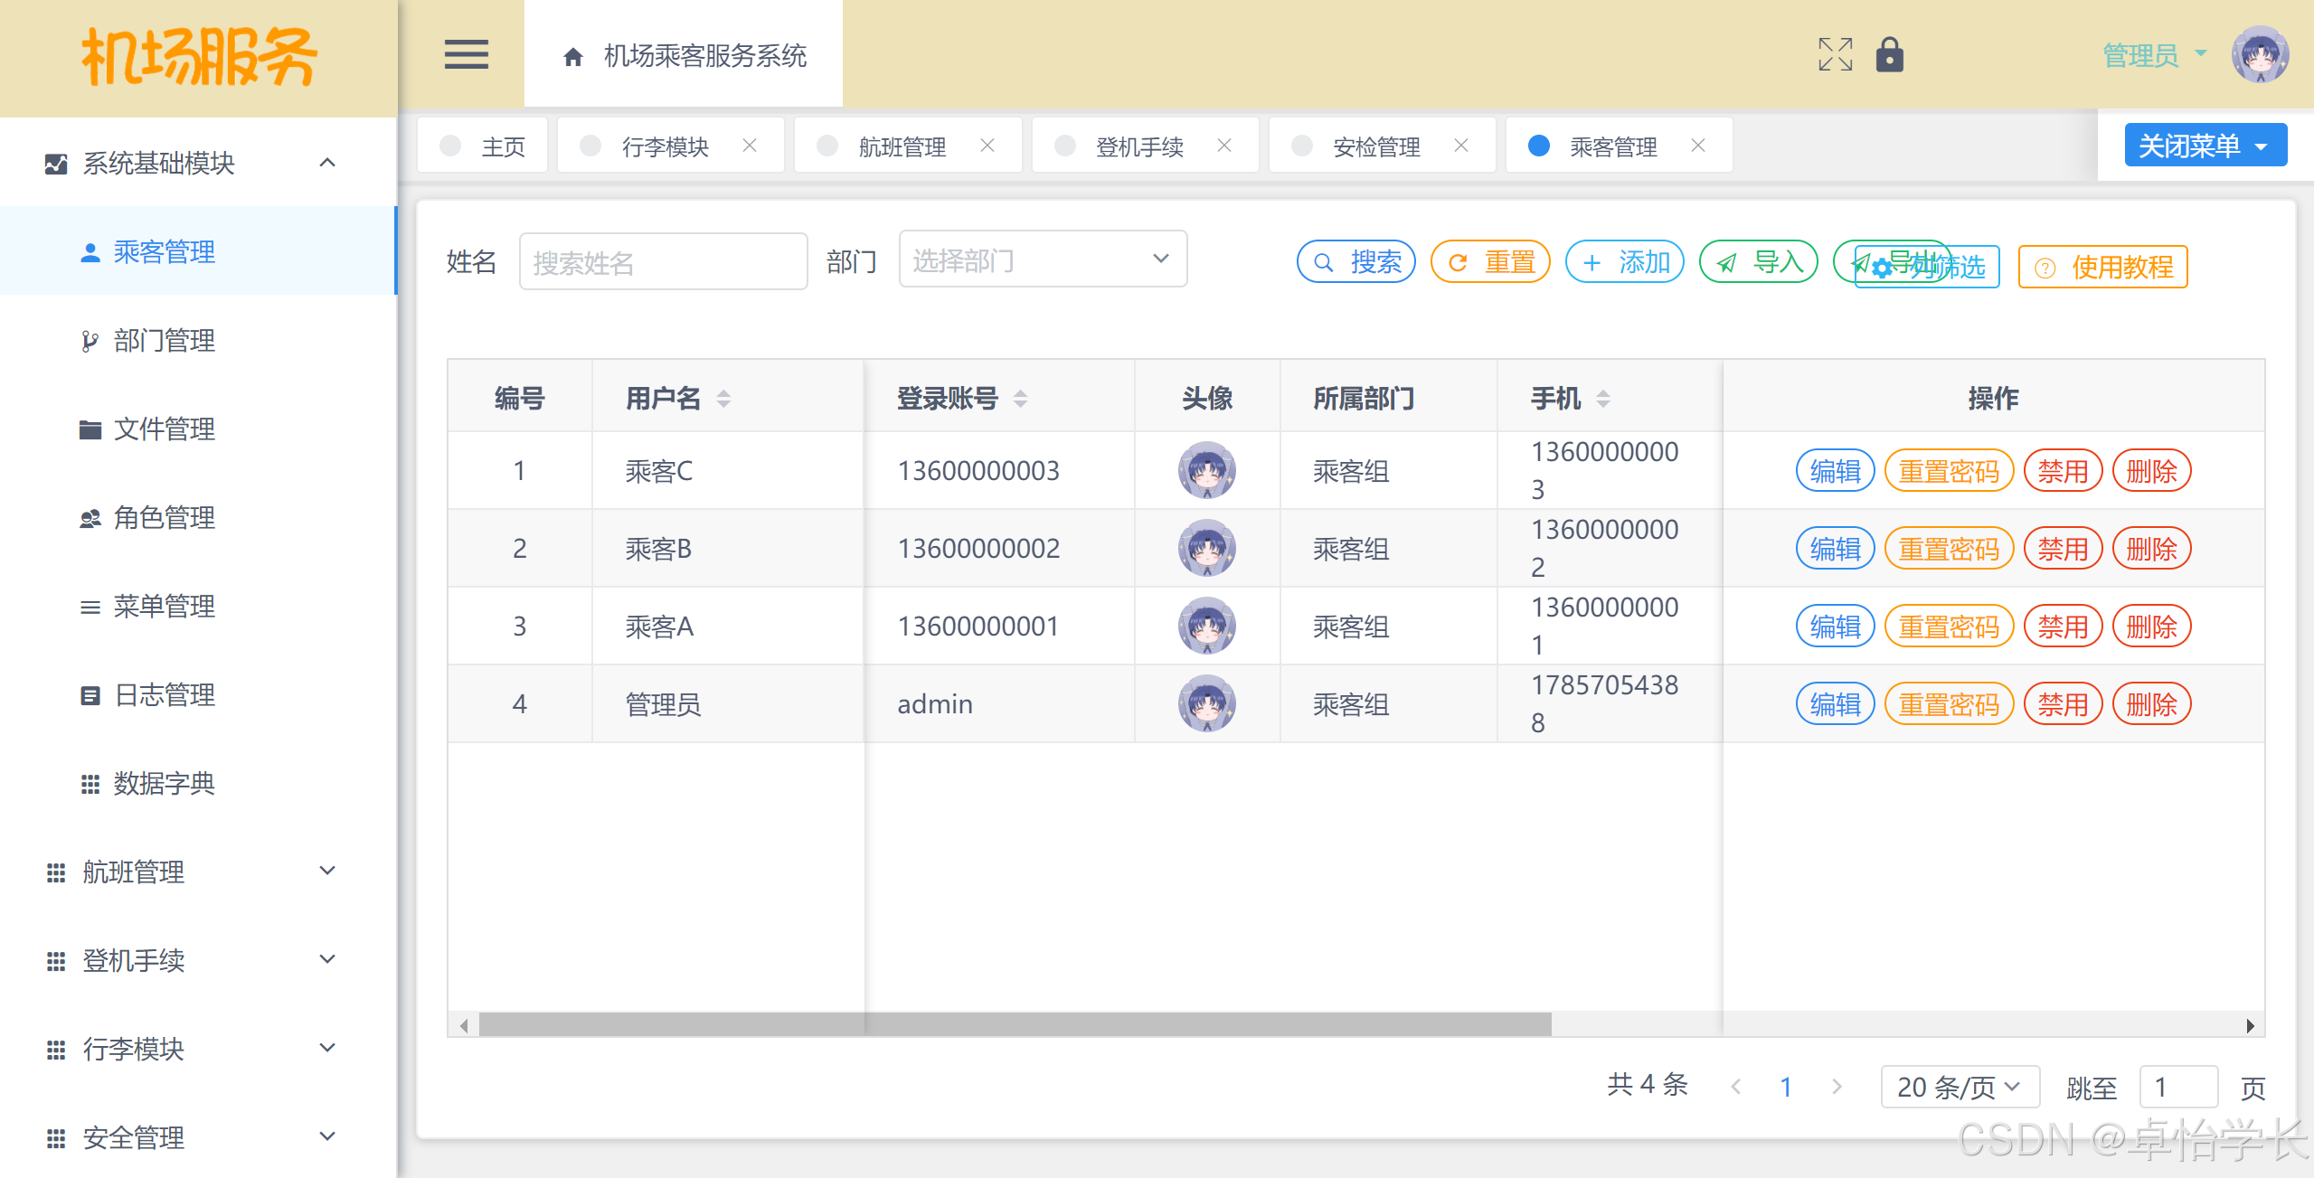2314x1178 pixels.
Task: Click the home icon in the header
Action: 572,57
